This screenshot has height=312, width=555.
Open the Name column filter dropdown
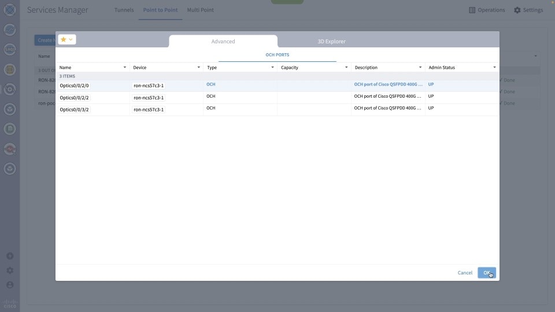coord(125,67)
